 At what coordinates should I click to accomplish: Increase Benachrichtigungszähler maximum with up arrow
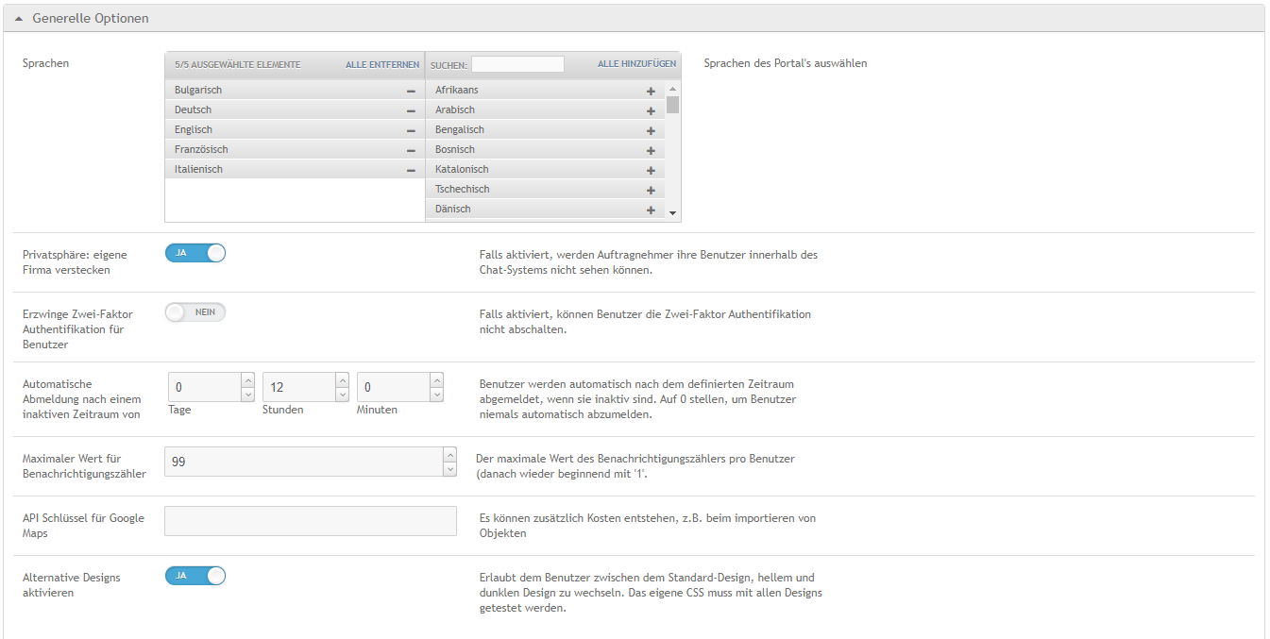click(449, 454)
